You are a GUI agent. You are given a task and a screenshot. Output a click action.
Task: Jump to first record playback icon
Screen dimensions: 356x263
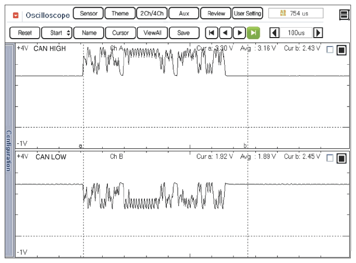click(212, 33)
